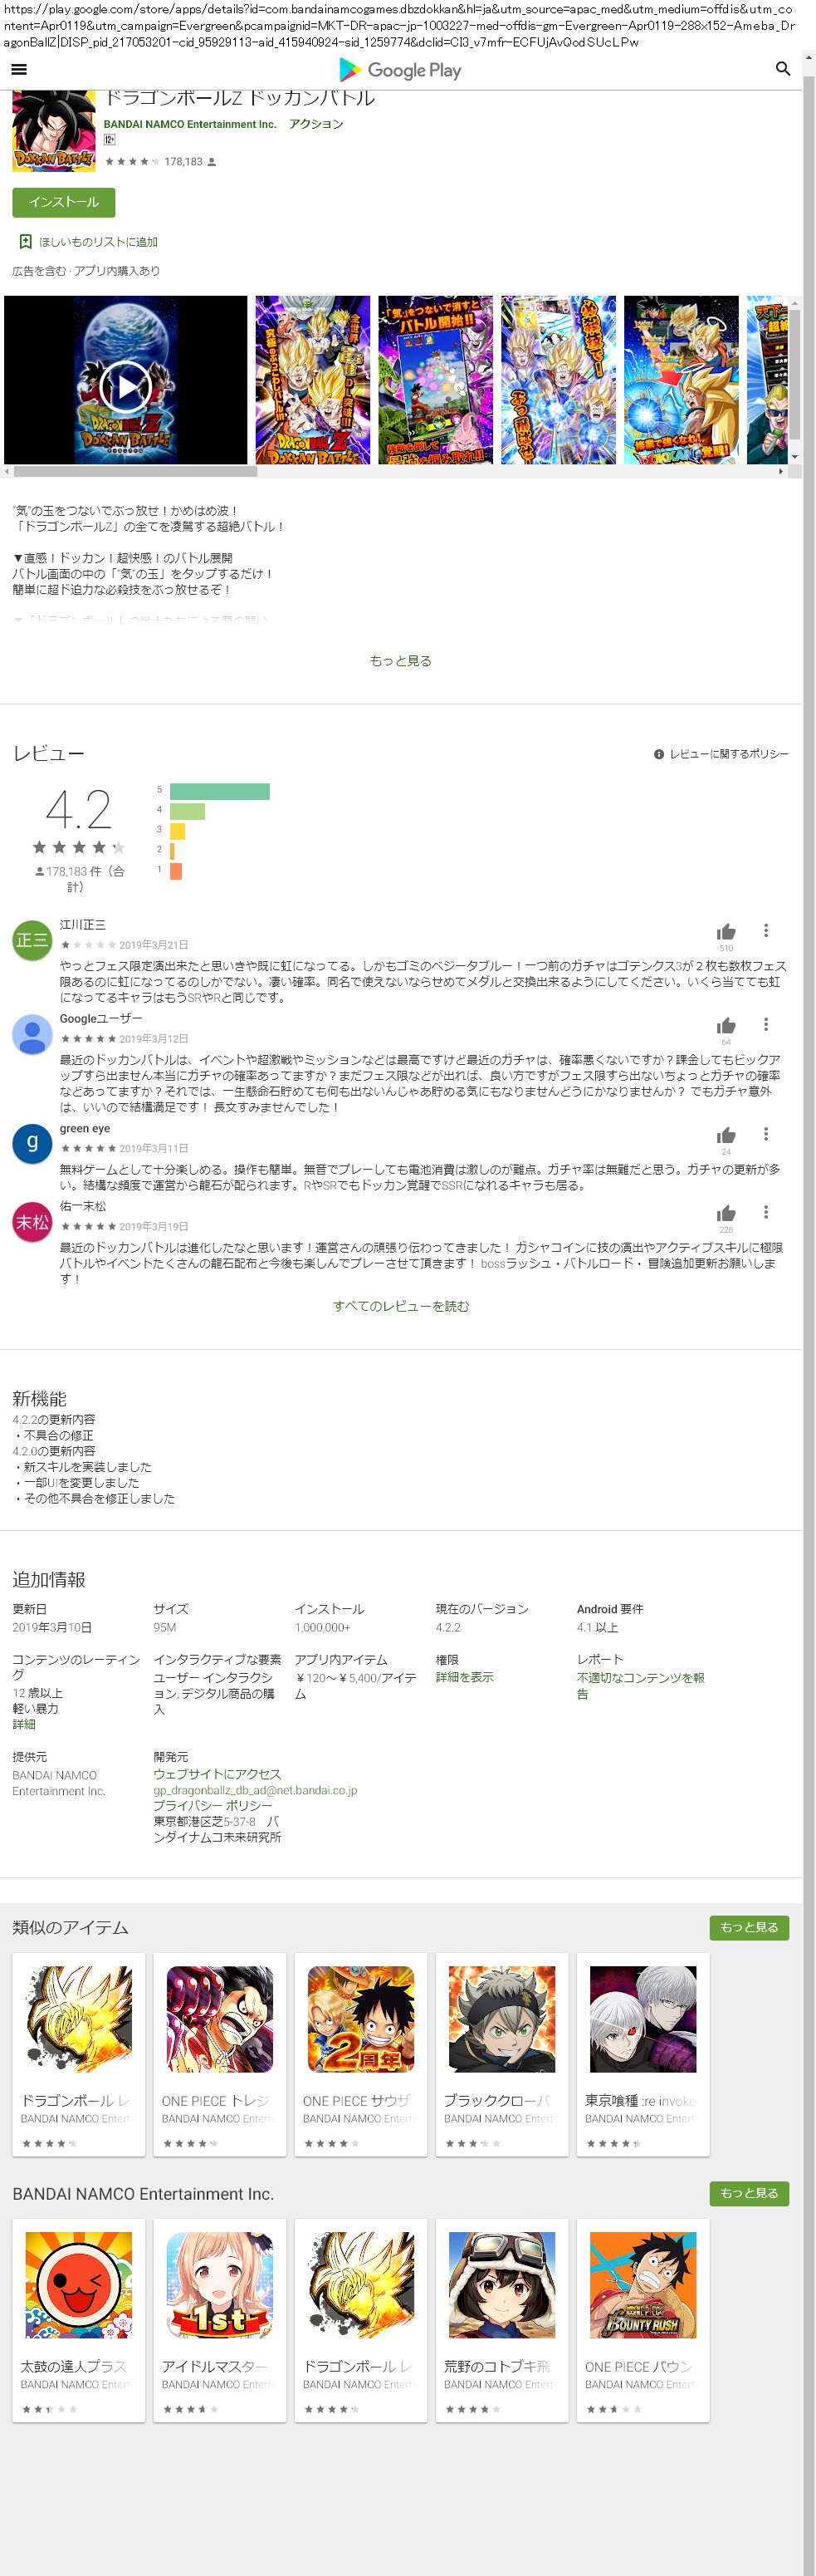Thumbs up green eye's review
The image size is (816, 2576).
pos(726,1135)
